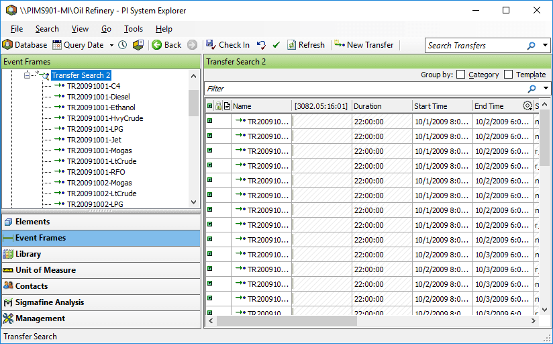Open the Elements navigator section
This screenshot has width=553, height=344.
pos(101,222)
